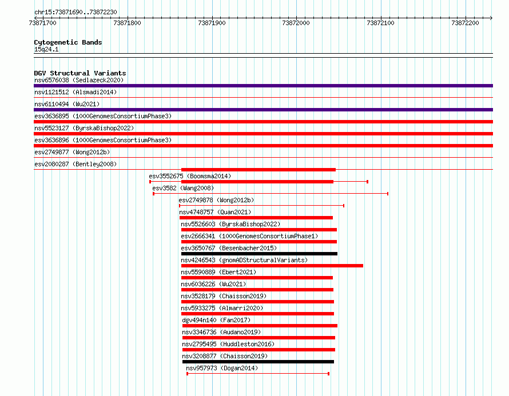
Task: Click ruler position 73872000
Action: pos(296,23)
